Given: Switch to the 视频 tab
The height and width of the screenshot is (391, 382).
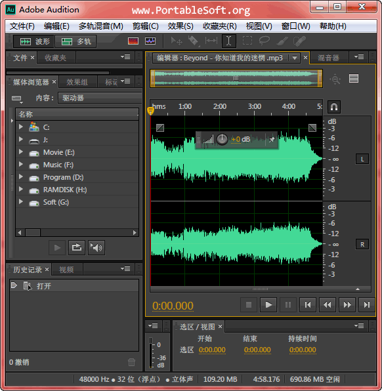Looking at the screenshot, I should click(x=66, y=270).
